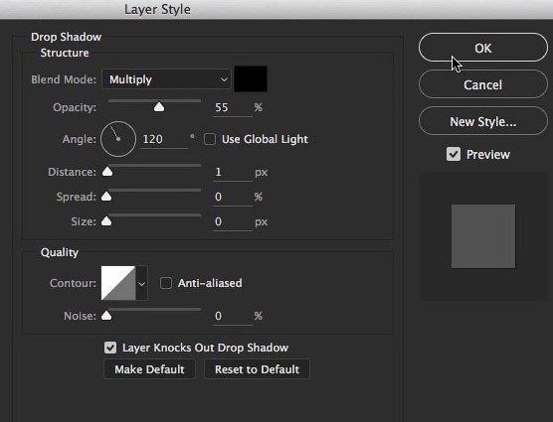Enable the Anti-aliased checkbox

[166, 283]
